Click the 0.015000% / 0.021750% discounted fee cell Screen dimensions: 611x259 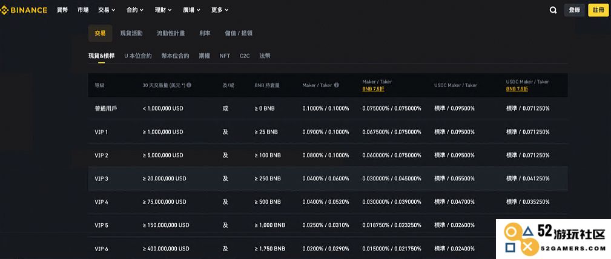pos(392,249)
